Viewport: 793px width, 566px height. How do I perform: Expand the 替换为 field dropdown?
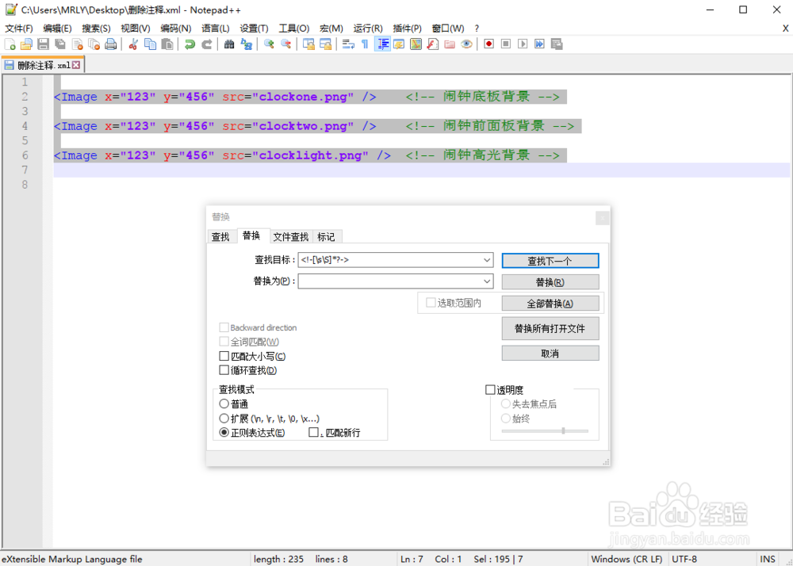(487, 281)
